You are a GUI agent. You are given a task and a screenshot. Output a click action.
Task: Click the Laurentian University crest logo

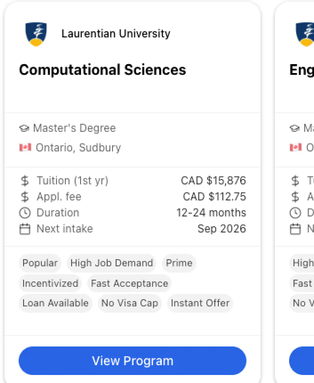pos(36,34)
